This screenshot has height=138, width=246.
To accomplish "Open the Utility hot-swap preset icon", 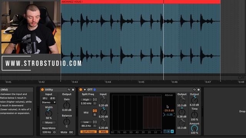I will 69,90.
